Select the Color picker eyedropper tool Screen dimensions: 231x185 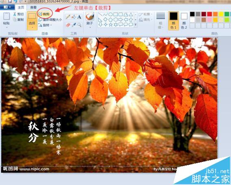click(x=73, y=25)
